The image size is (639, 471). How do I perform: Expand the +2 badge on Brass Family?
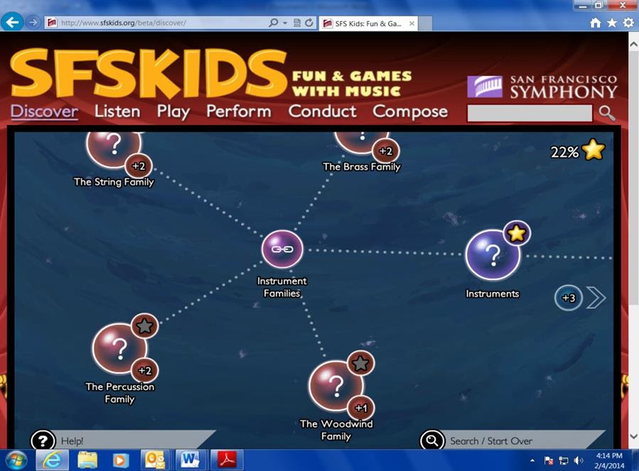point(385,151)
